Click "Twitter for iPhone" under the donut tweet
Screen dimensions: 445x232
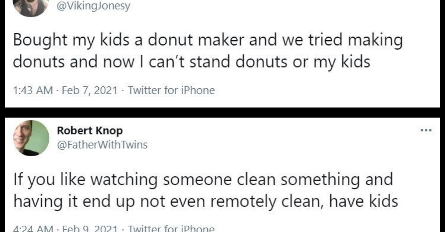click(171, 90)
